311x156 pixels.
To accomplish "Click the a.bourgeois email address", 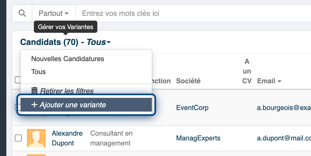I will pyautogui.click(x=284, y=108).
